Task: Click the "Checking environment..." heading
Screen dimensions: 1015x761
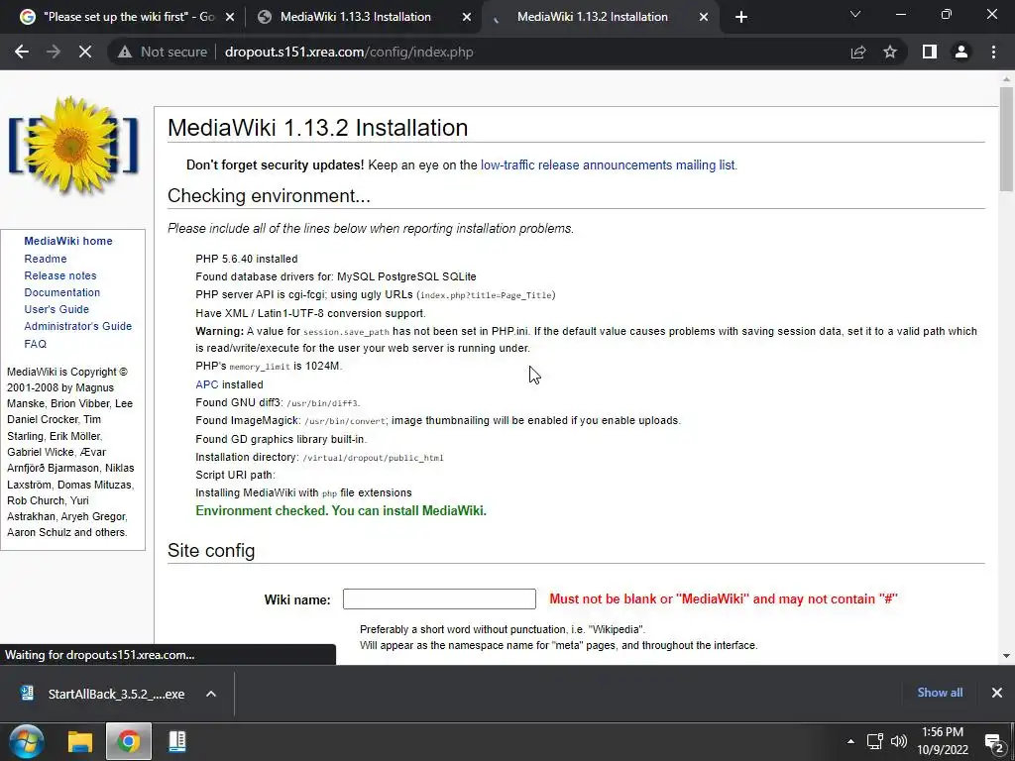Action: [x=269, y=196]
